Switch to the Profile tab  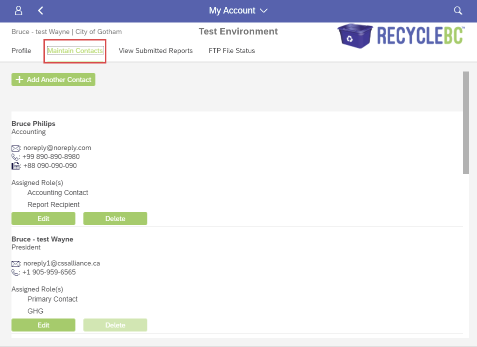coord(21,50)
